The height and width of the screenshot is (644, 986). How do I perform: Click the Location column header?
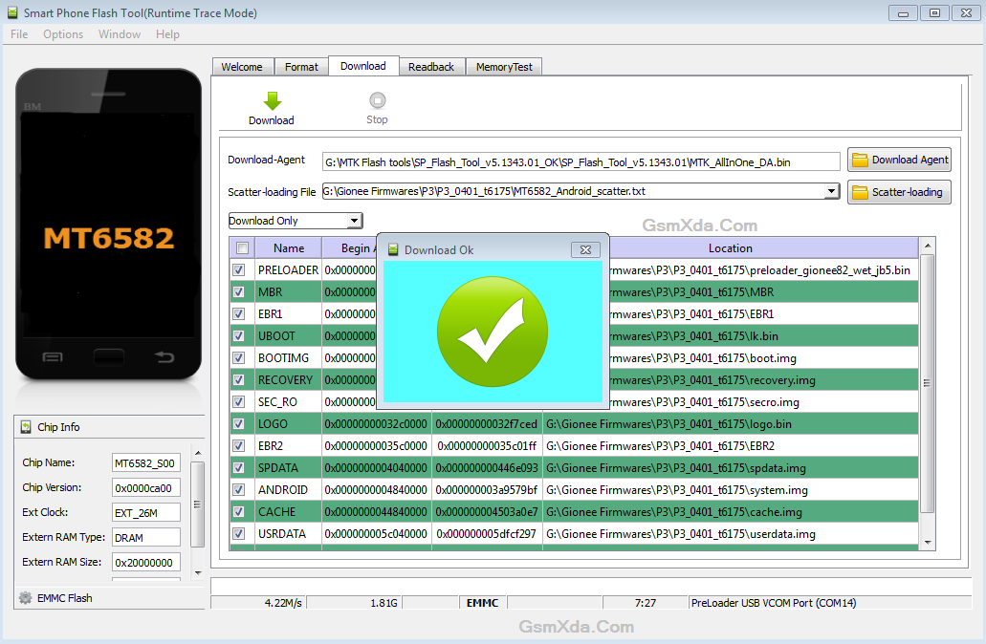coord(730,248)
